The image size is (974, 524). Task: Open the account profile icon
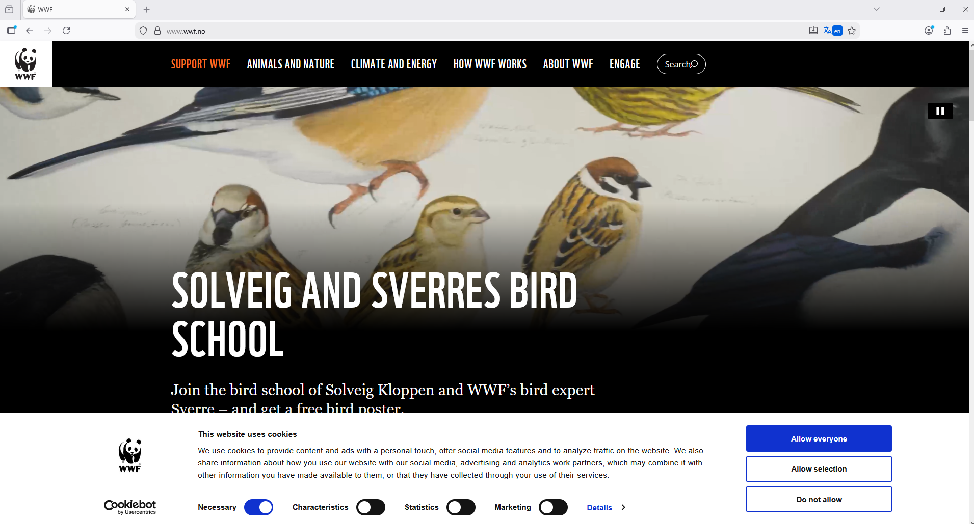tap(929, 31)
